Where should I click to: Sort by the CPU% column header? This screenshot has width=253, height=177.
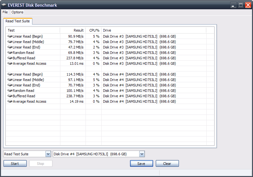[93, 30]
